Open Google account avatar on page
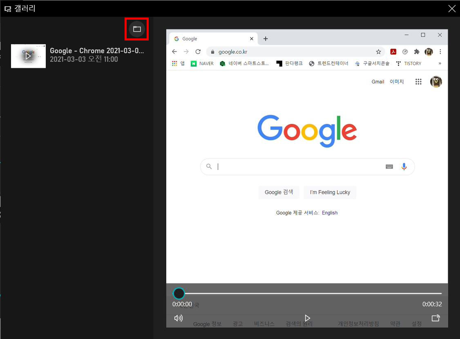 tap(436, 82)
